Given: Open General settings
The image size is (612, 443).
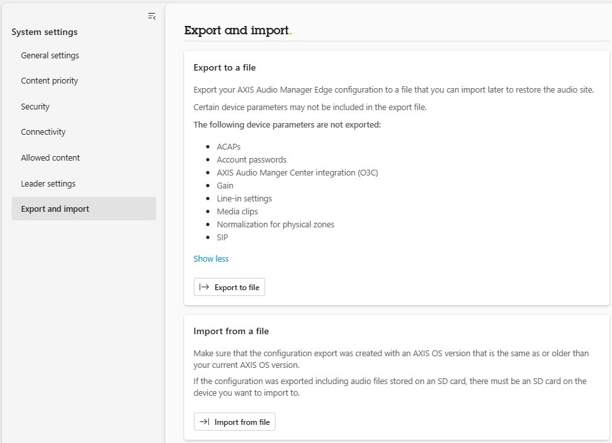Looking at the screenshot, I should (x=50, y=56).
